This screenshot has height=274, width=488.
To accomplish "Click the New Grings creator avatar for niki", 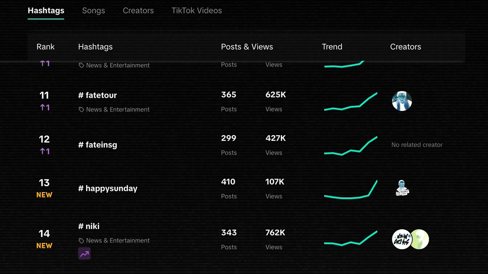I will tap(401, 239).
